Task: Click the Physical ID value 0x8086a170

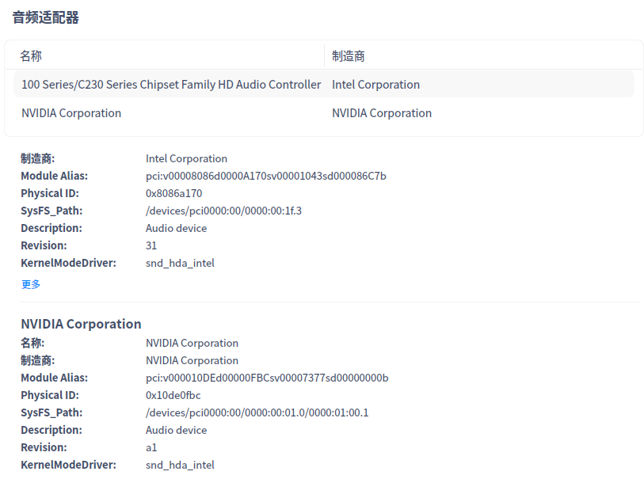Action: [173, 193]
